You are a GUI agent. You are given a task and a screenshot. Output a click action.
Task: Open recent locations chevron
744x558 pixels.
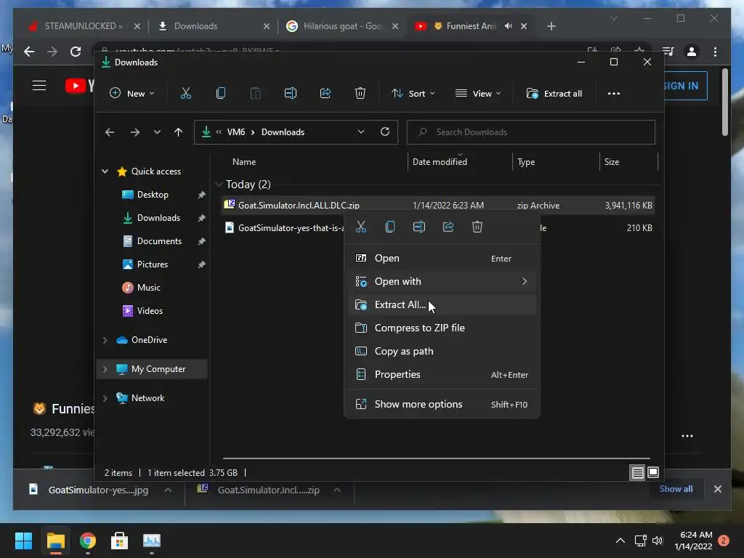(157, 132)
